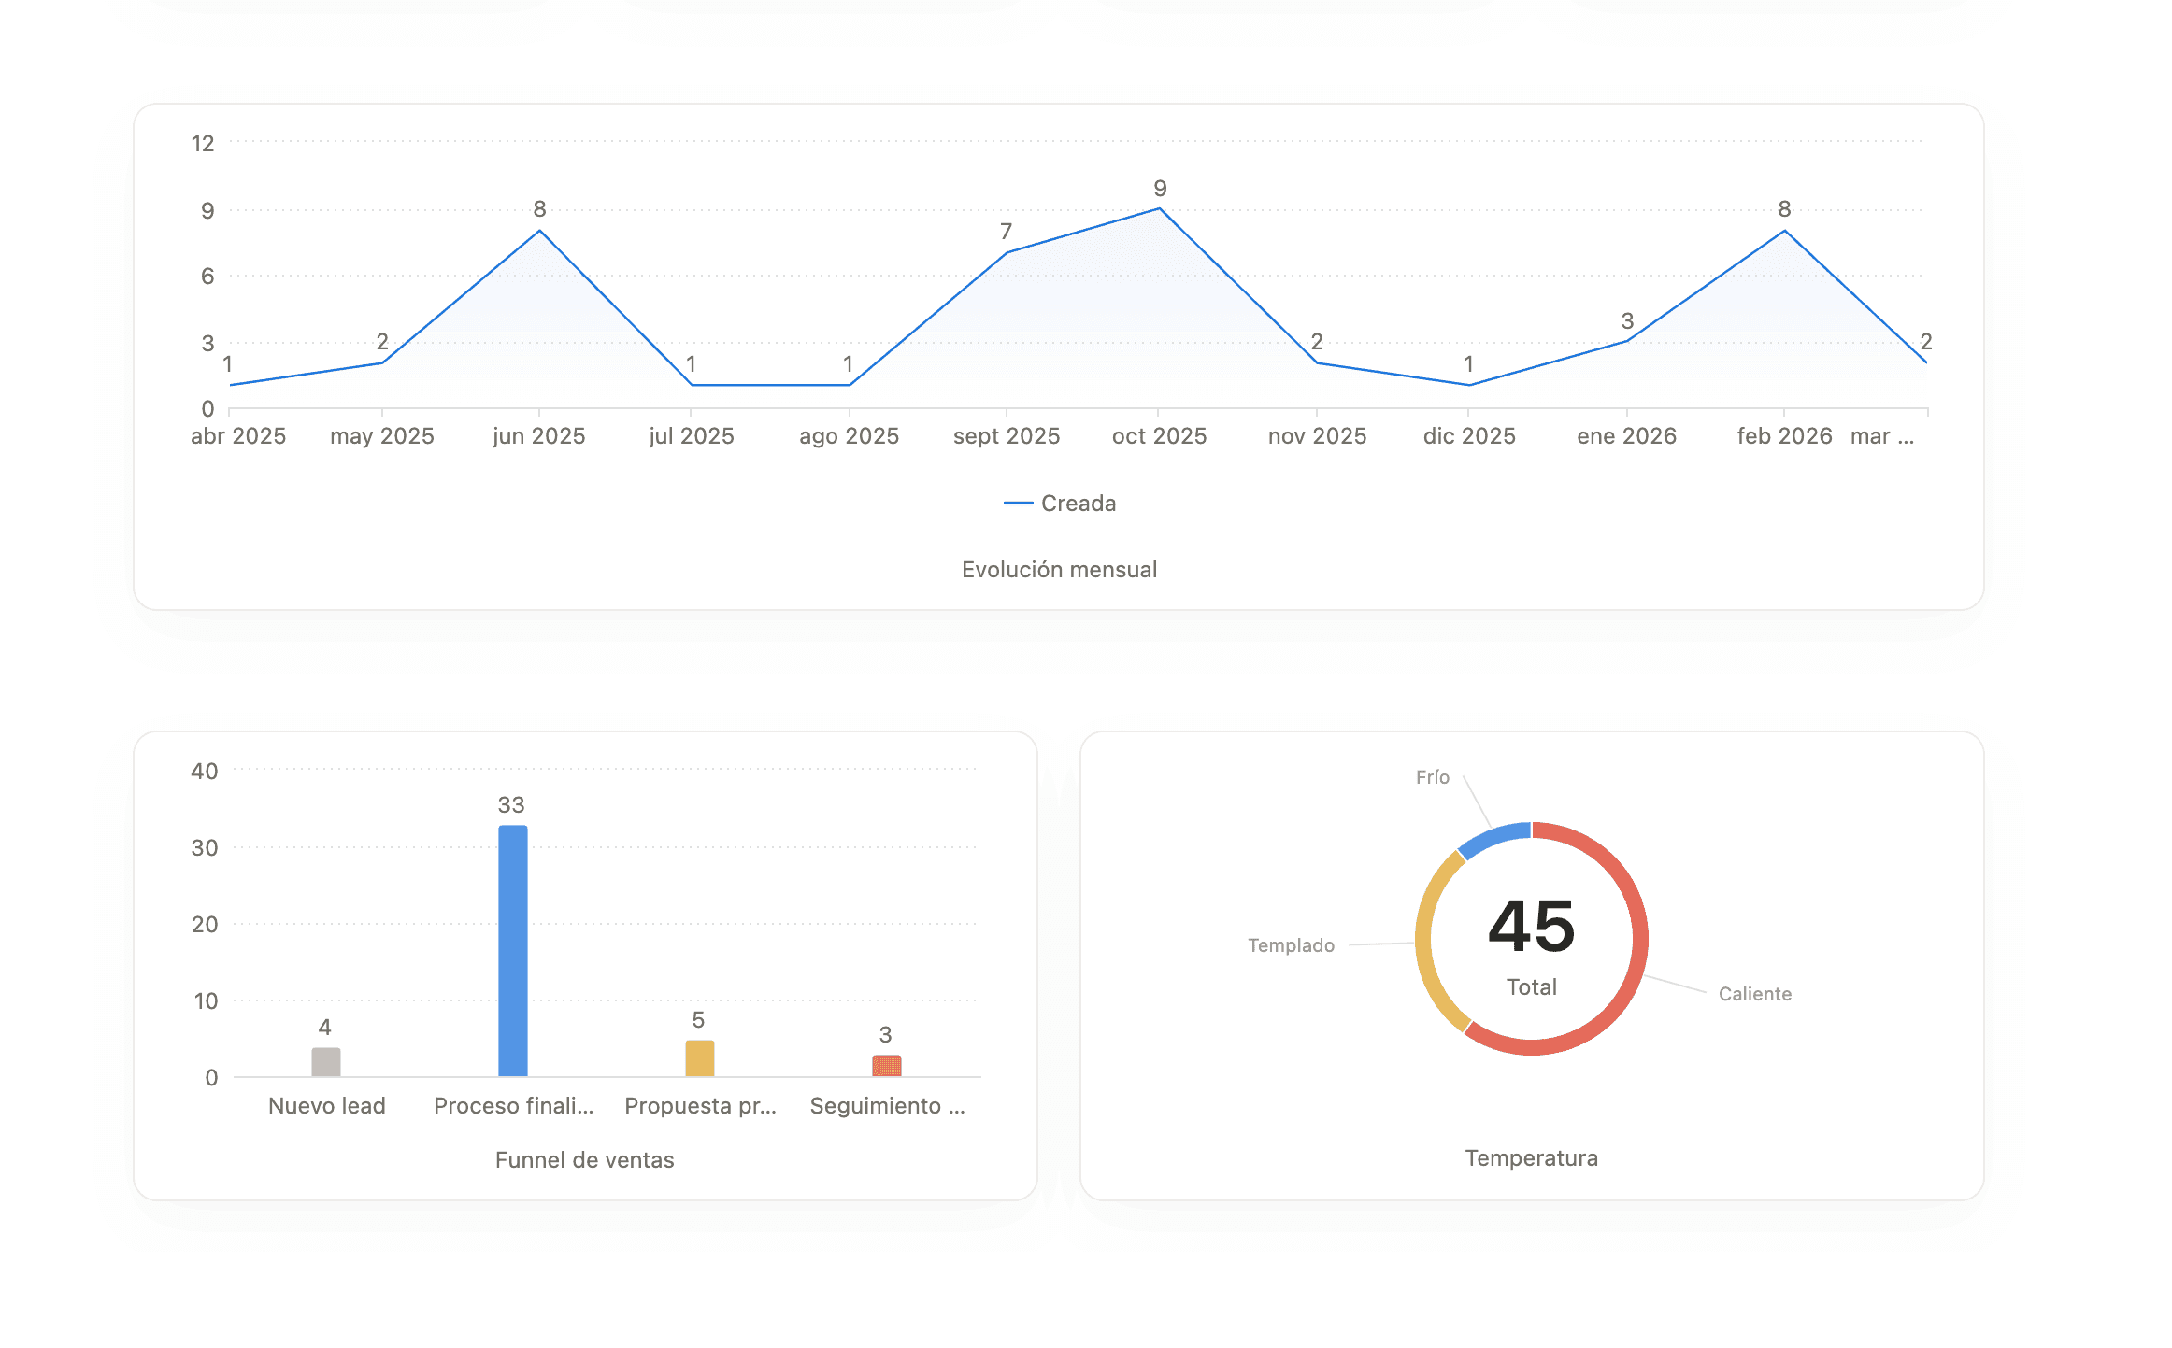
Task: Click the Evolución mensual chart title
Action: pyautogui.click(x=1059, y=570)
